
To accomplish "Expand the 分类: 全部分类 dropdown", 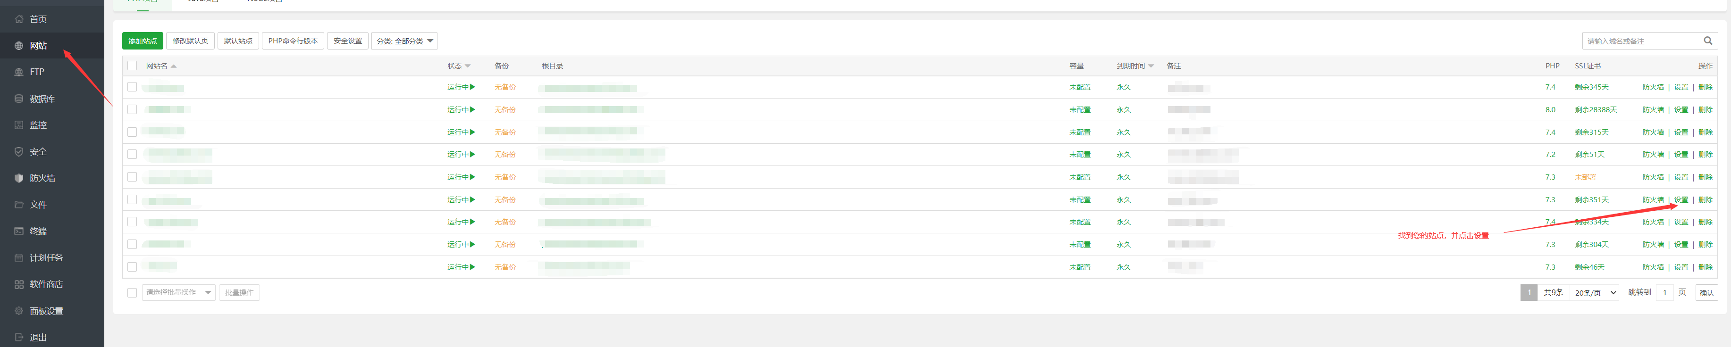I will click(x=404, y=41).
